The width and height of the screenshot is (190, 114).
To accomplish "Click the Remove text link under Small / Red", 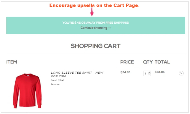I will coord(55,84).
